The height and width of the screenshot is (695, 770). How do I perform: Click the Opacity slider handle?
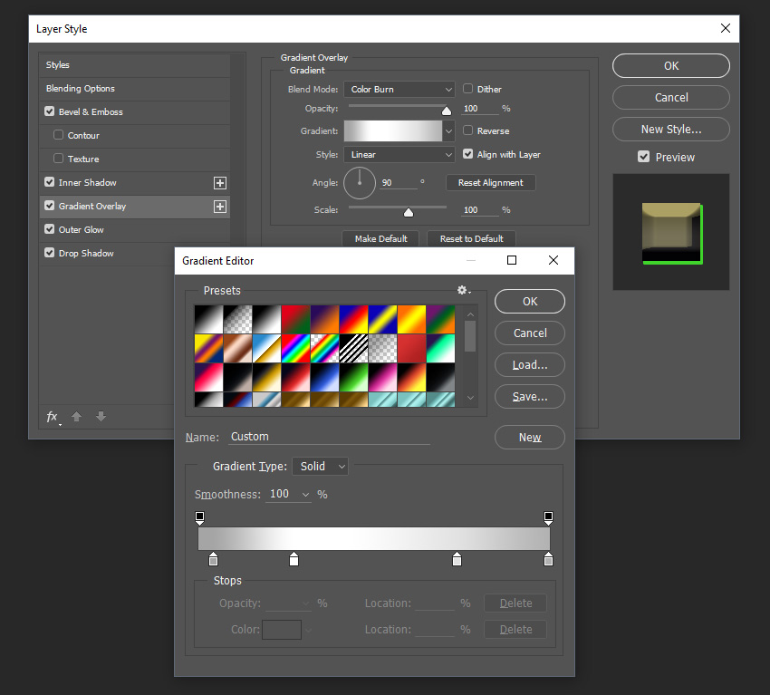click(x=446, y=111)
